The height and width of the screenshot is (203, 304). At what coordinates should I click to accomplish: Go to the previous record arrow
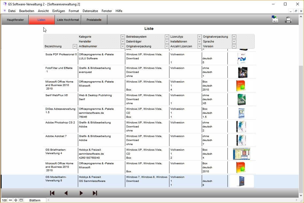point(66,193)
